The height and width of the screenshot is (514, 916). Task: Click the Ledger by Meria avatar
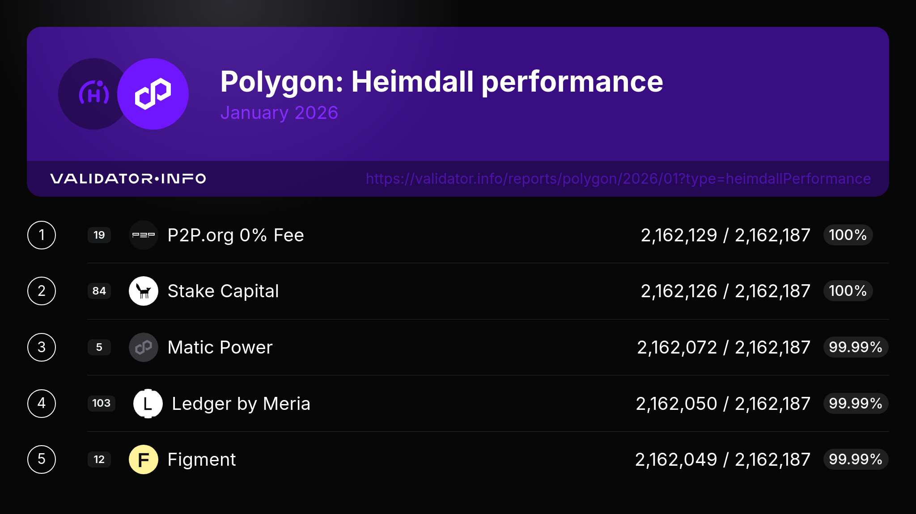coord(148,404)
